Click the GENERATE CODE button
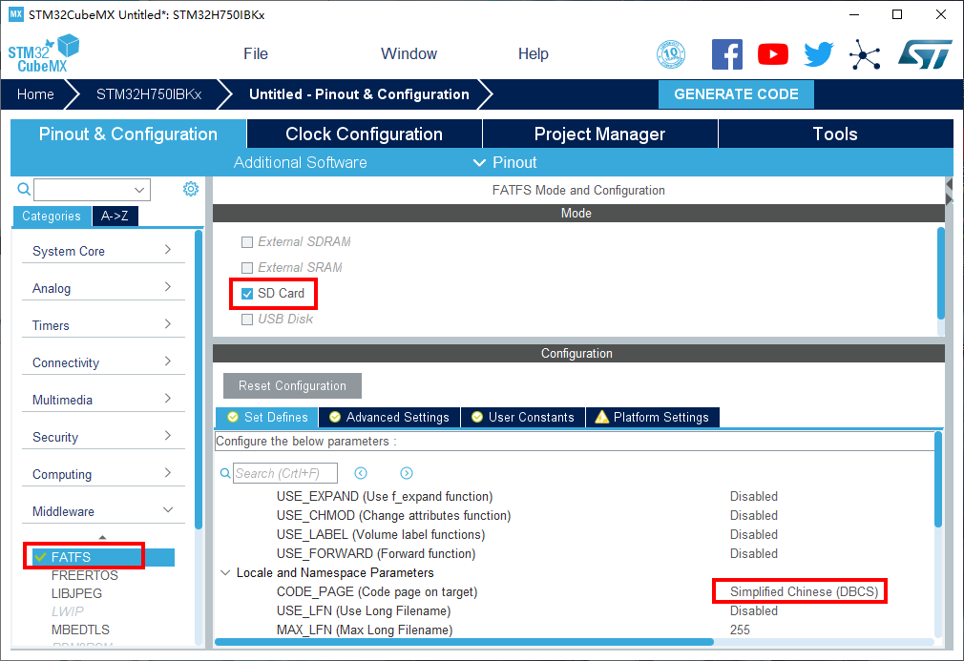Image resolution: width=964 pixels, height=661 pixels. click(x=736, y=94)
